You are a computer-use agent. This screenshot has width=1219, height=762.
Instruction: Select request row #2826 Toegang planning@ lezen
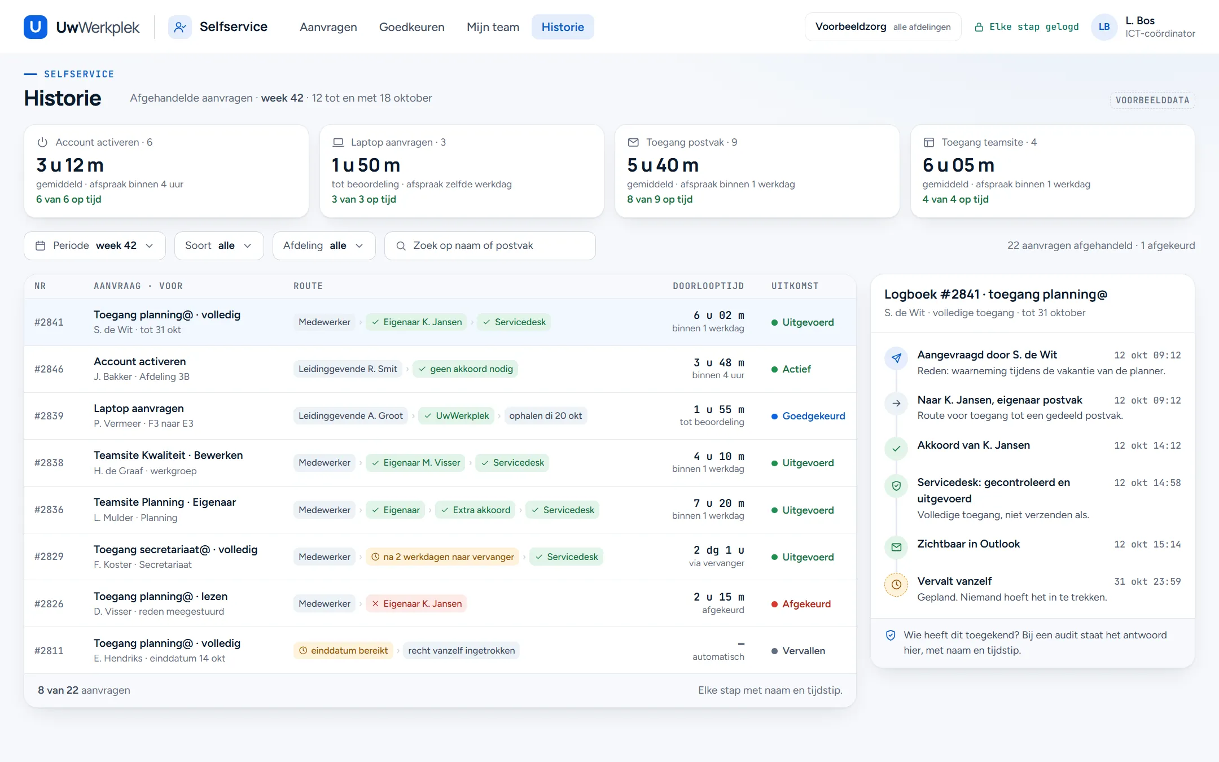point(440,603)
